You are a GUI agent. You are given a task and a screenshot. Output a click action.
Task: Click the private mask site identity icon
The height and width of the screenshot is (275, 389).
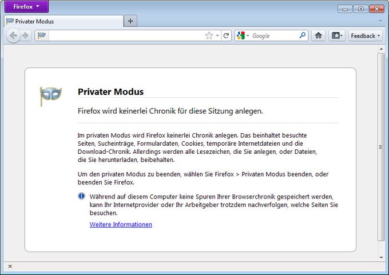click(42, 35)
